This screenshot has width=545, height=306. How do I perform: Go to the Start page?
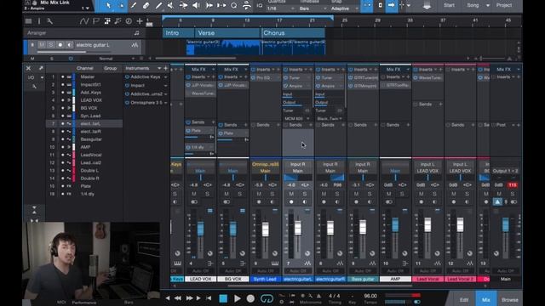pos(449,5)
